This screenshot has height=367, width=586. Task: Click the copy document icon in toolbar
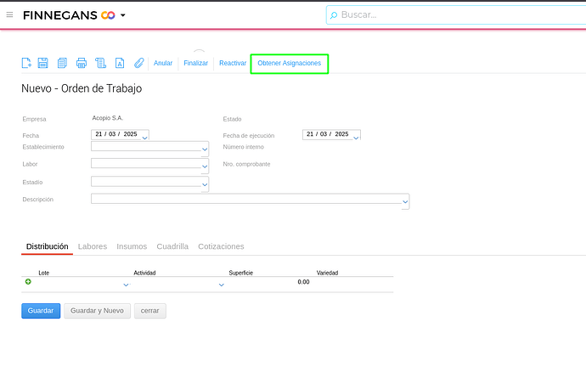(x=62, y=63)
